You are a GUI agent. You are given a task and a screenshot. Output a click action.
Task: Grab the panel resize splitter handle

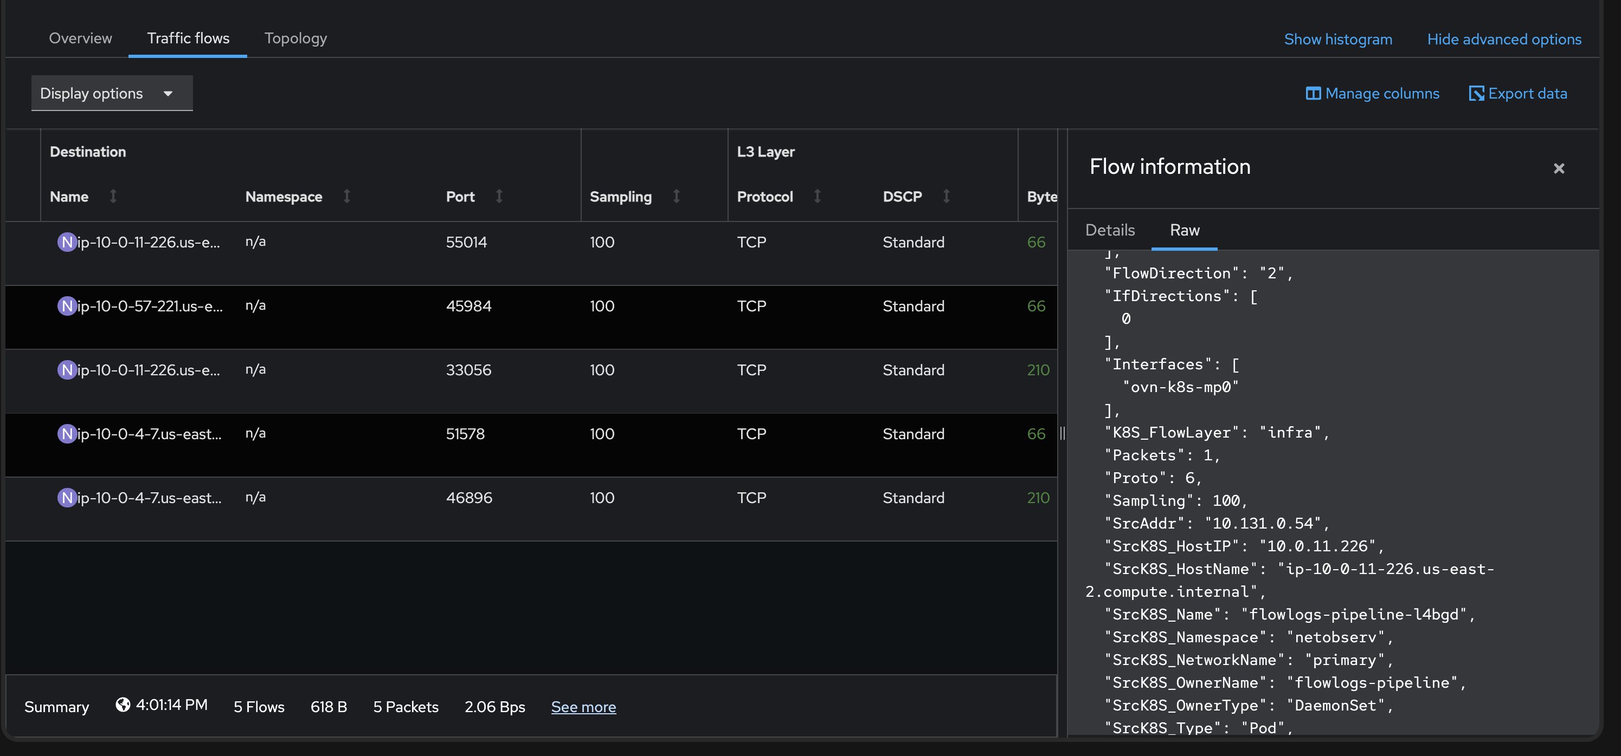1062,433
